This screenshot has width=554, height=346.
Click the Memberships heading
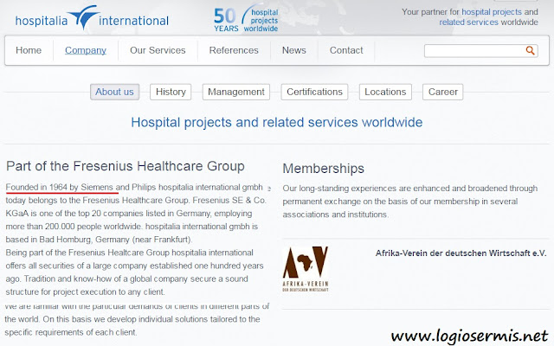(x=323, y=169)
